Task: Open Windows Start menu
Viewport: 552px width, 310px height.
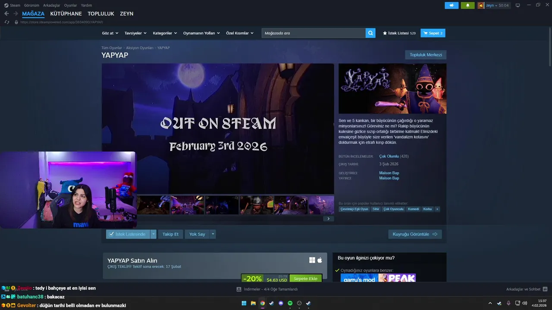Action: pos(244,303)
